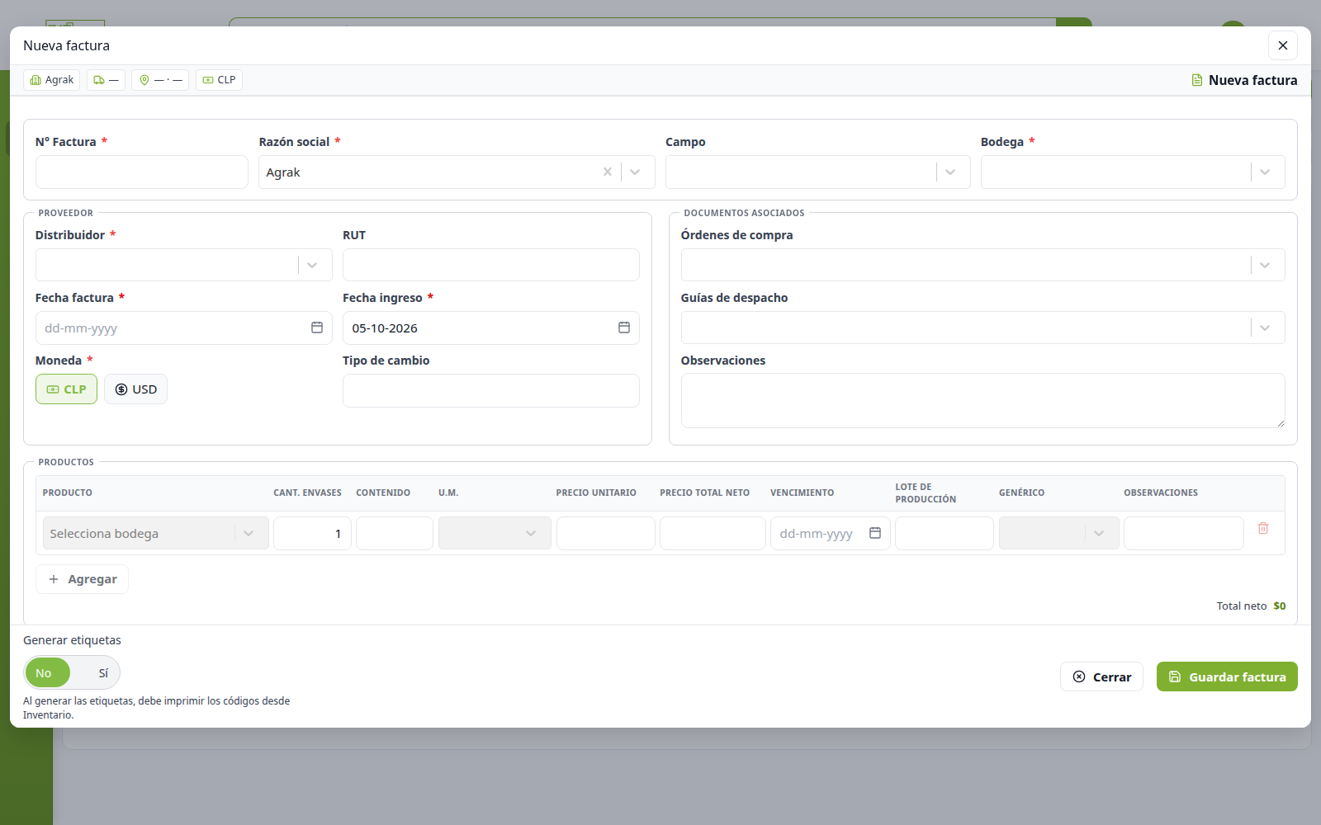Click the Tipo de cambio field
This screenshot has height=825, width=1321.
[491, 390]
